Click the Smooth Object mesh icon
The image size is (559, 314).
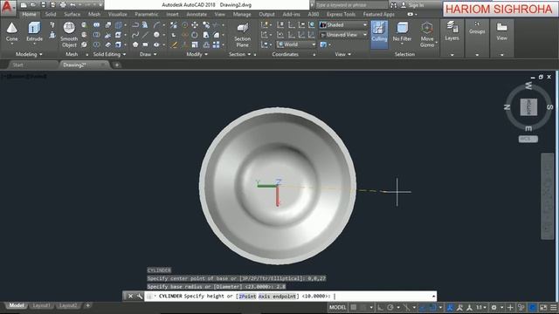point(69,28)
